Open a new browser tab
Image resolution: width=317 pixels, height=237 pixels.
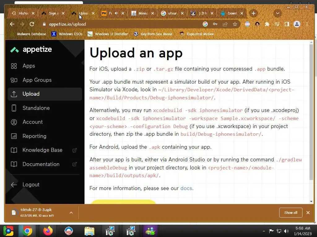tap(254, 14)
